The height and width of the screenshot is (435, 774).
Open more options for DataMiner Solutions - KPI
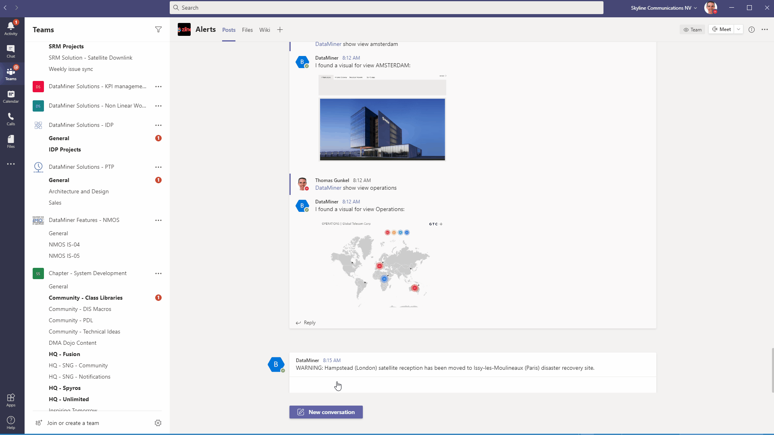coord(158,87)
